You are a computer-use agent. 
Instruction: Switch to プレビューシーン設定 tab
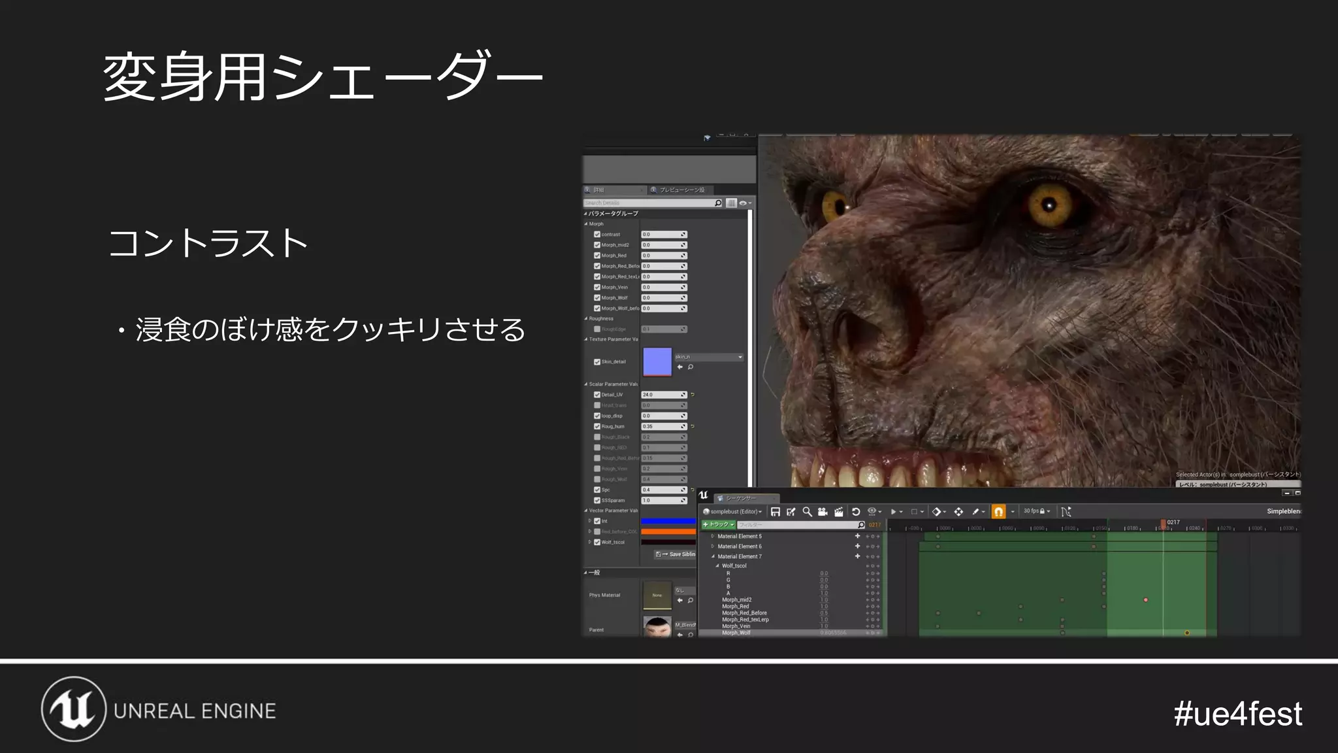(x=681, y=190)
